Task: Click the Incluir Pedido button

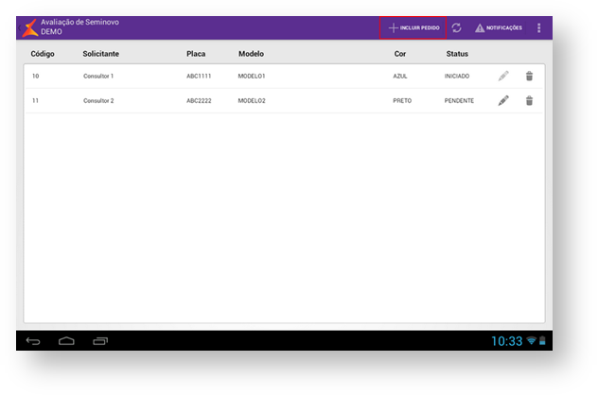Action: (413, 27)
